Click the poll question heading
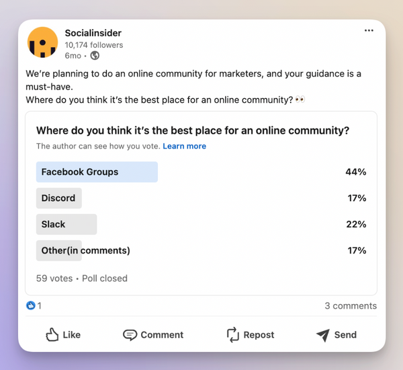403x370 pixels. click(x=192, y=131)
